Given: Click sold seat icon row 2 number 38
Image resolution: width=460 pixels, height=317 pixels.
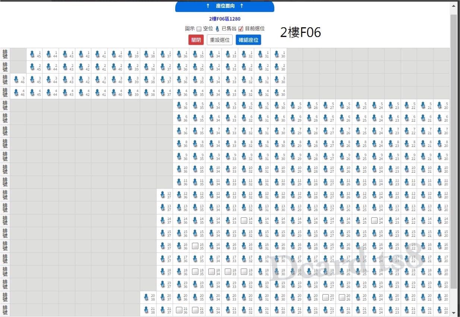Looking at the screenshot, I should tap(146, 67).
